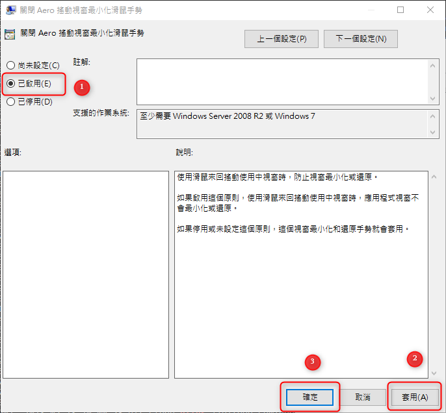The width and height of the screenshot is (446, 413).
Task: Click inside the 註解 comment text box
Action: coord(283,82)
